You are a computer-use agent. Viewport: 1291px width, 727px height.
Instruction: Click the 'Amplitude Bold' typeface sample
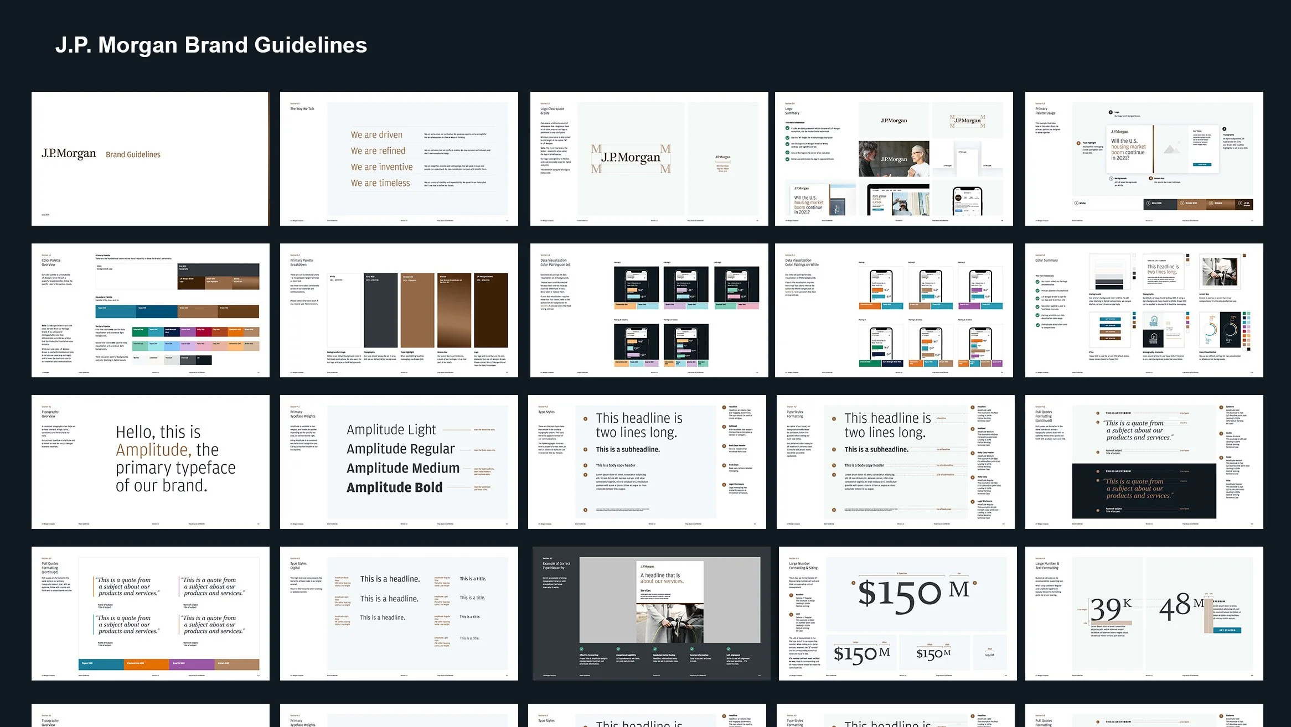pyautogui.click(x=394, y=487)
